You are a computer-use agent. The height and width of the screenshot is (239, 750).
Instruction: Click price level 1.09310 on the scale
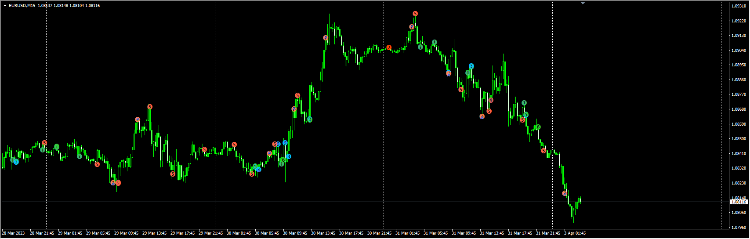coord(739,6)
